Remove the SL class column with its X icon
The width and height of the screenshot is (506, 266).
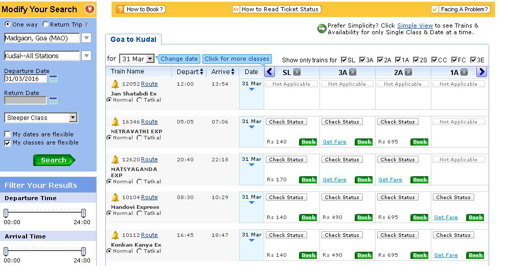pos(297,72)
